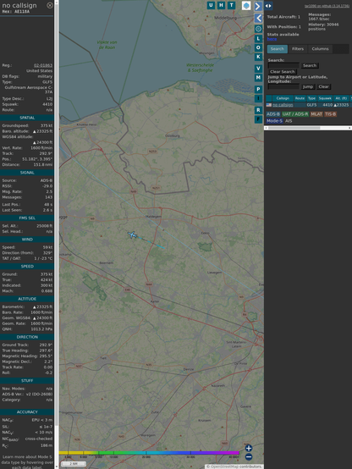Switch to the Search tab
Image resolution: width=352 pixels, height=469 pixels.
pos(278,49)
